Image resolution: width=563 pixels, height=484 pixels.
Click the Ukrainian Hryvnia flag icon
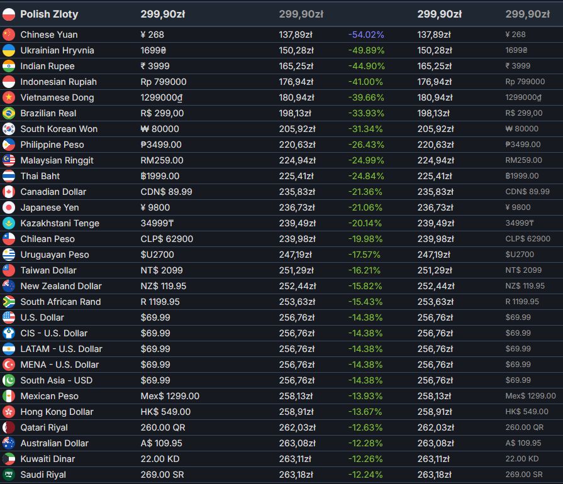click(x=9, y=50)
